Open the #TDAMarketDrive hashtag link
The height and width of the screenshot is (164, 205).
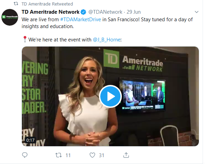click(x=80, y=20)
